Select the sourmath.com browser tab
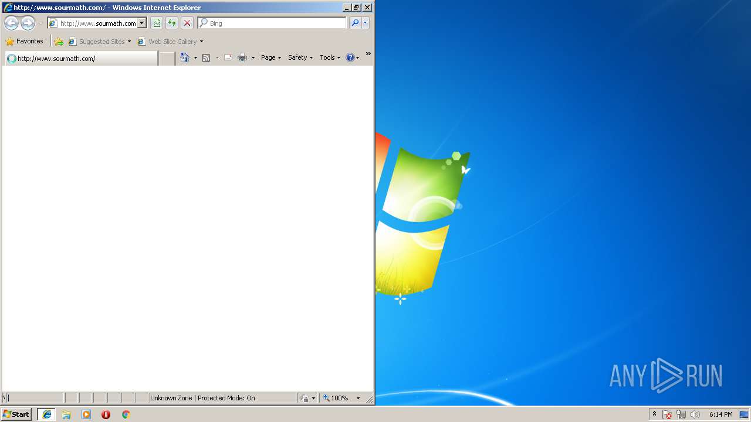This screenshot has width=751, height=422. [x=81, y=59]
